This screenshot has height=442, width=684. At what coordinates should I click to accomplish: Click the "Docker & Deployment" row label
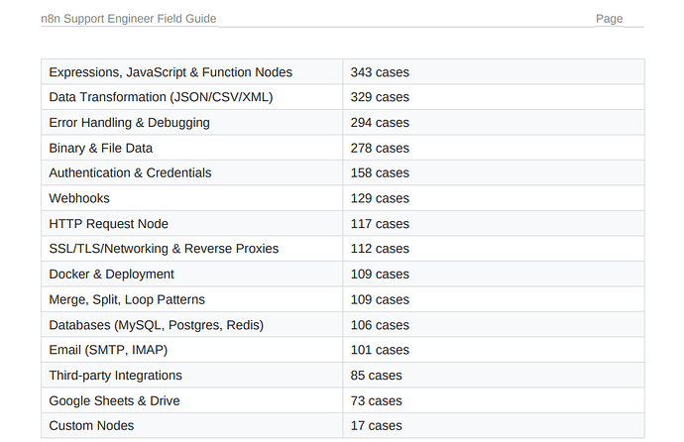111,274
